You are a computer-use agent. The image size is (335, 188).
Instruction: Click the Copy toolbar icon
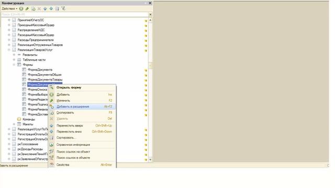[33, 9]
